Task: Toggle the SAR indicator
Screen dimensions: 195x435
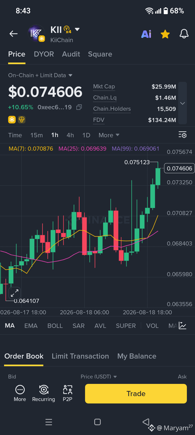Action: [x=79, y=326]
